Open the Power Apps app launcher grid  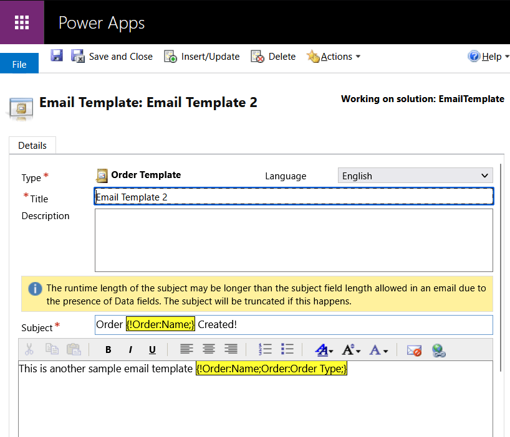coord(22,22)
